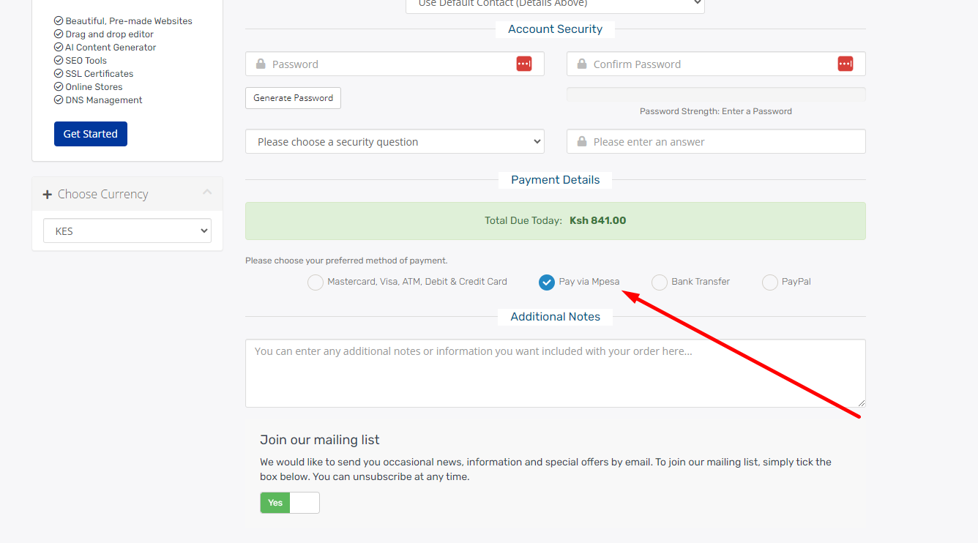This screenshot has width=978, height=543.
Task: Choose Bank Transfer as payment method
Action: [x=659, y=282]
